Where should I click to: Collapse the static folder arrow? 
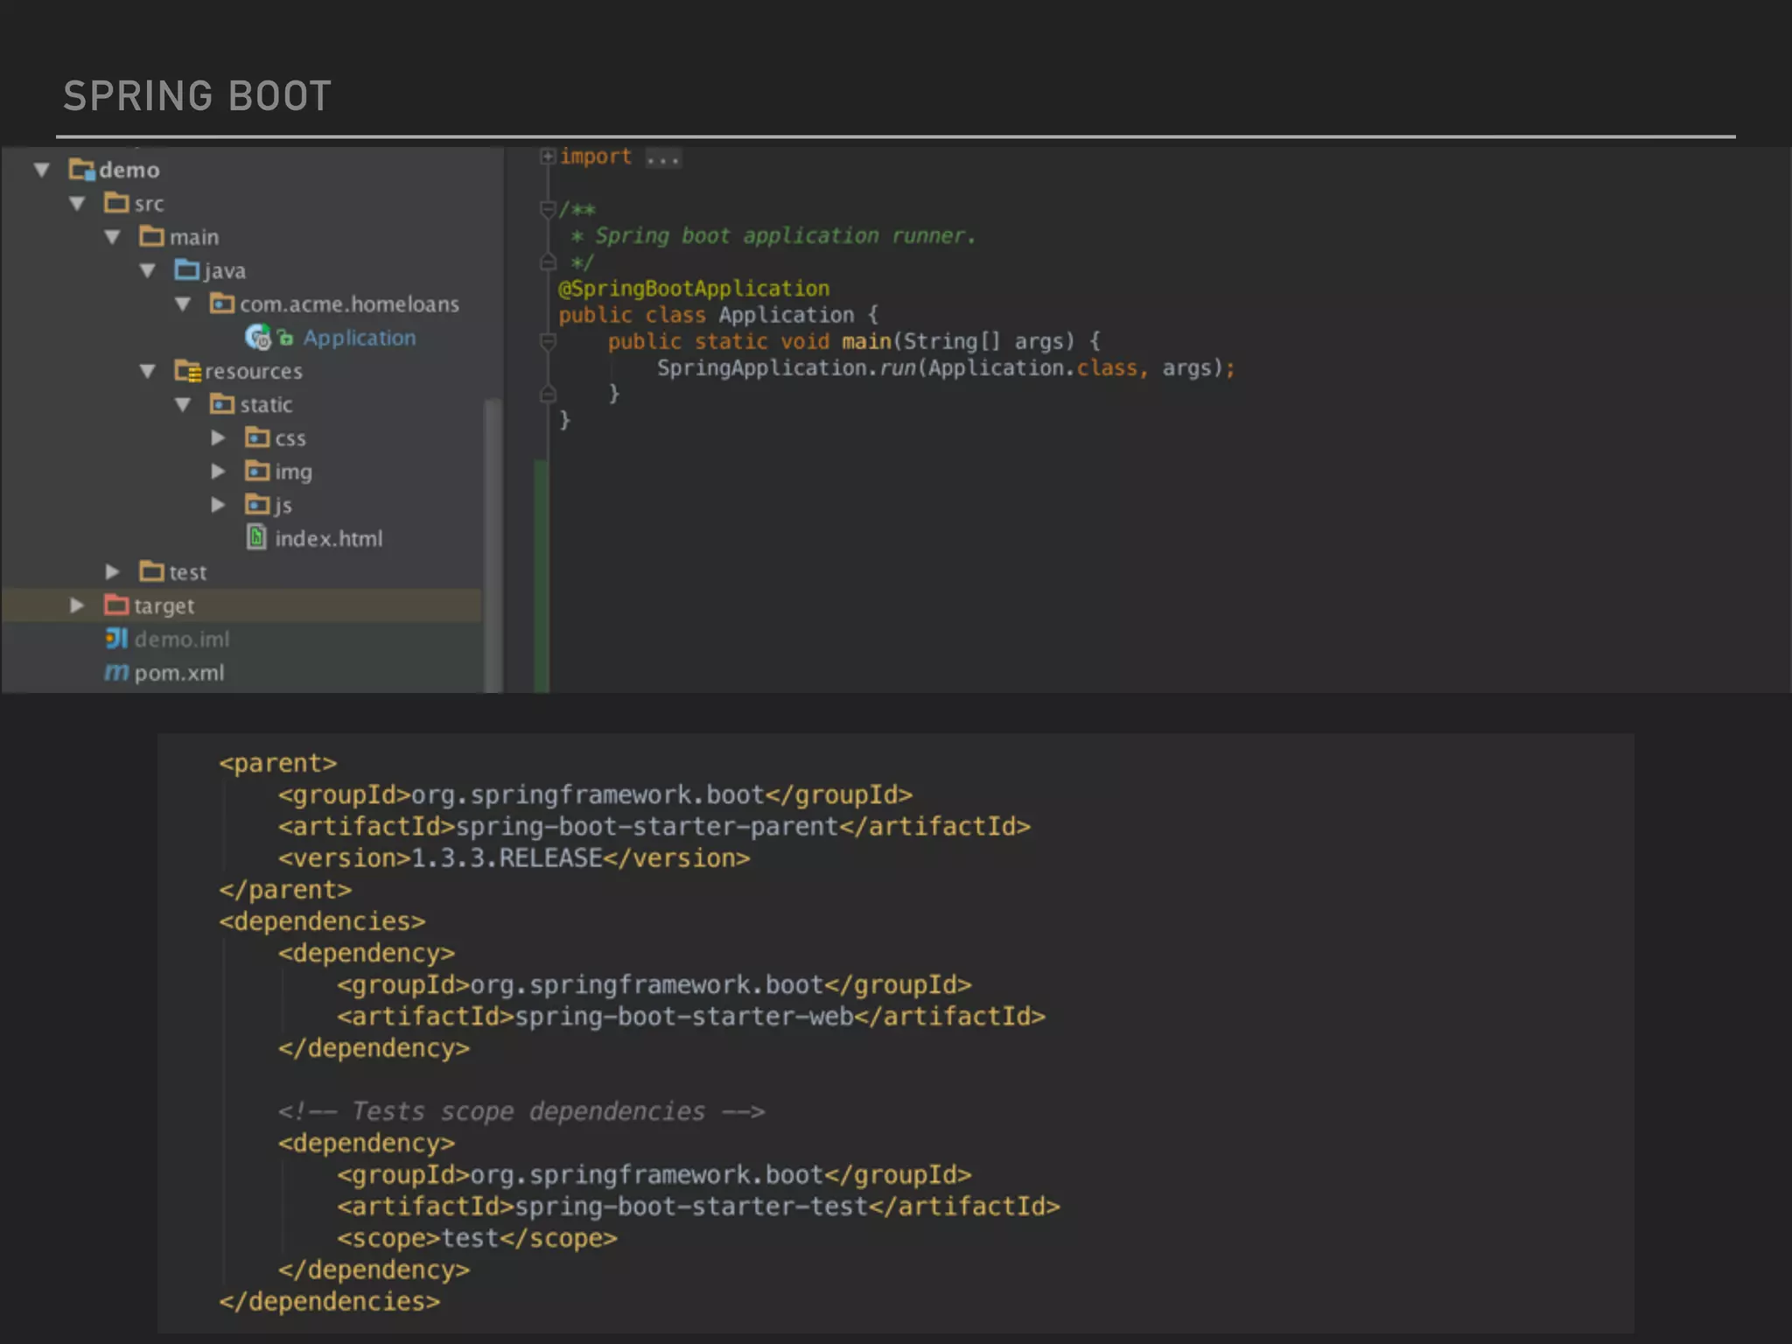coord(183,405)
